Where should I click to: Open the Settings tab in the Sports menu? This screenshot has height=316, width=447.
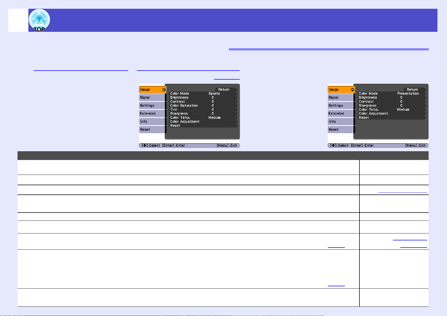(152, 106)
